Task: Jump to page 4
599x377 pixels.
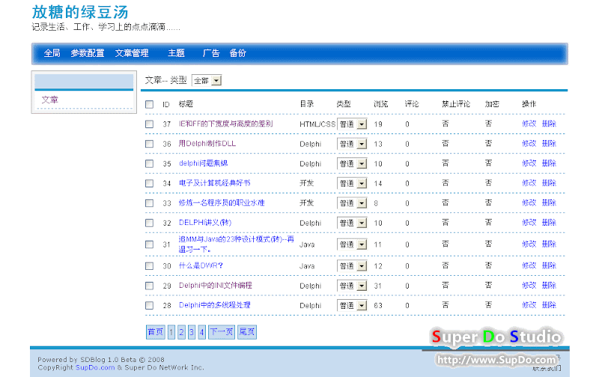Action: (x=201, y=332)
